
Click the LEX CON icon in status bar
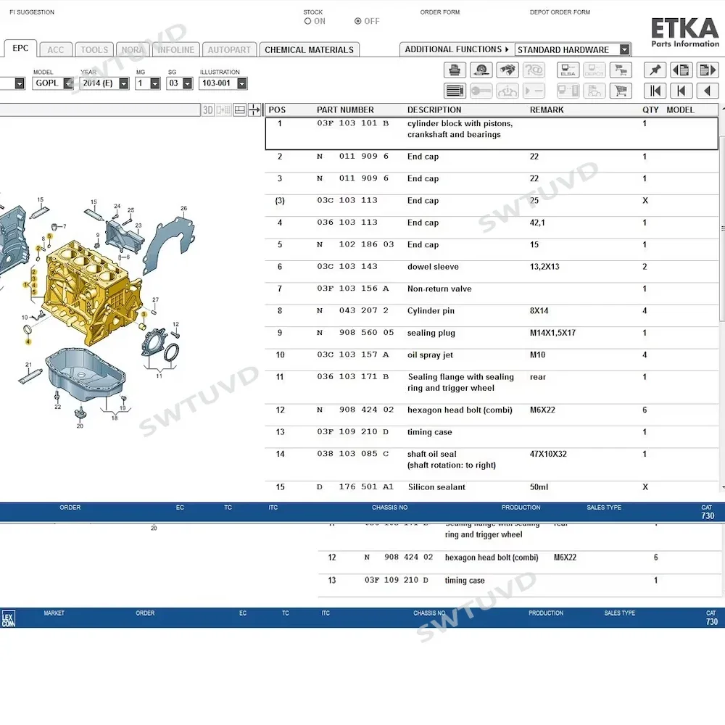pos(8,618)
